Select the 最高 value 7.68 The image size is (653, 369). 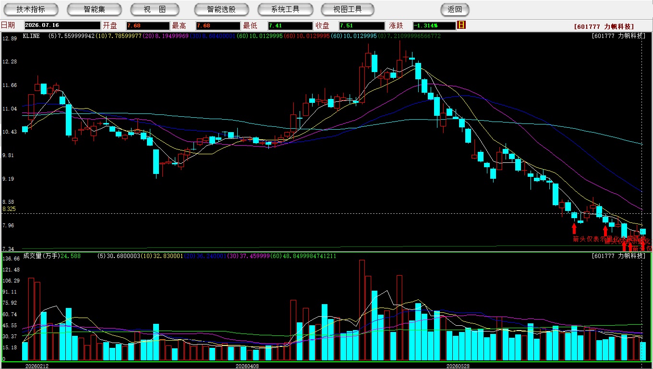(x=218, y=25)
